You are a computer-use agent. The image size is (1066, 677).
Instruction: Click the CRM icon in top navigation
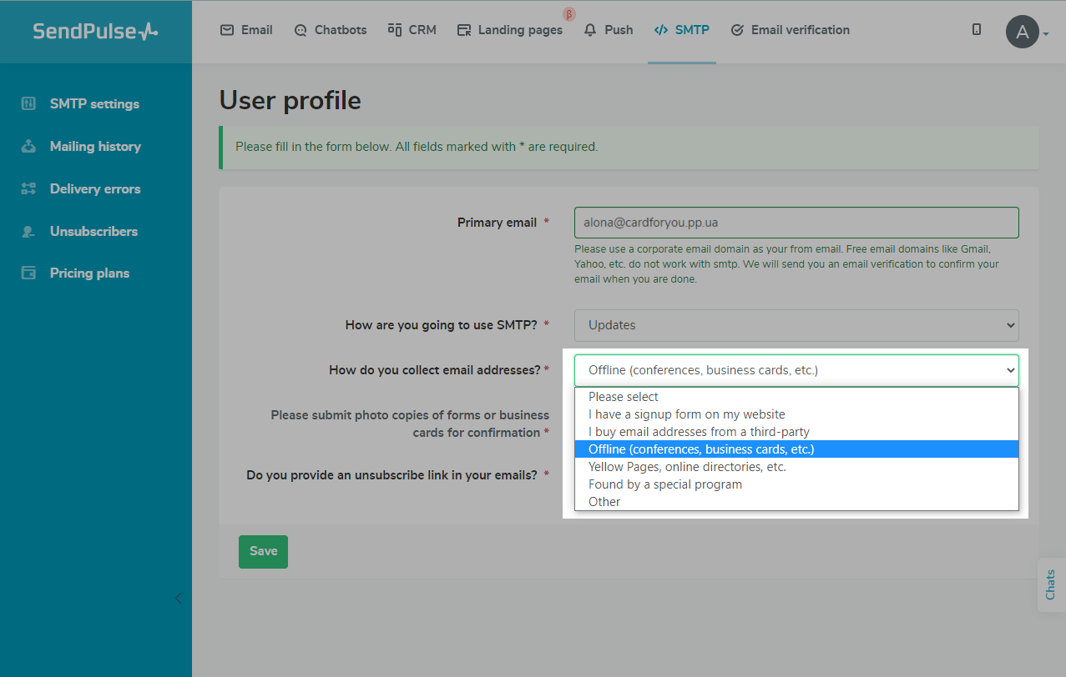point(395,30)
